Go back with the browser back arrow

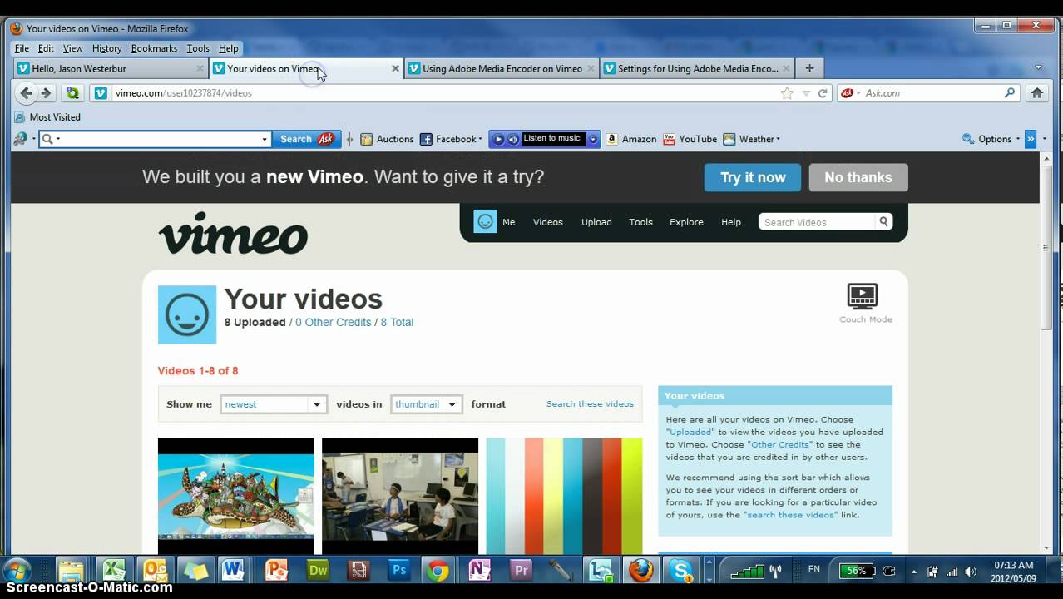click(x=27, y=93)
